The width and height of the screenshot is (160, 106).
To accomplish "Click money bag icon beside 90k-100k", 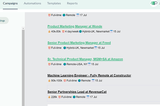I will click(49, 81).
